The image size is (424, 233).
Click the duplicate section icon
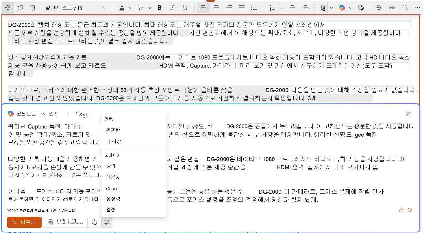click(x=20, y=8)
